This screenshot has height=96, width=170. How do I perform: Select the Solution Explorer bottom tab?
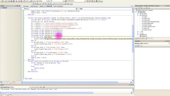[x=140, y=38]
